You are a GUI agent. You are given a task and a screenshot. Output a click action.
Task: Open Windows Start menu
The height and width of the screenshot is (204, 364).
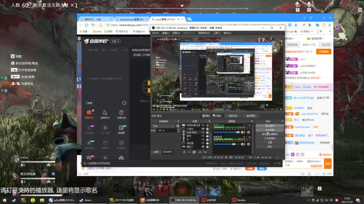pyautogui.click(x=5, y=200)
